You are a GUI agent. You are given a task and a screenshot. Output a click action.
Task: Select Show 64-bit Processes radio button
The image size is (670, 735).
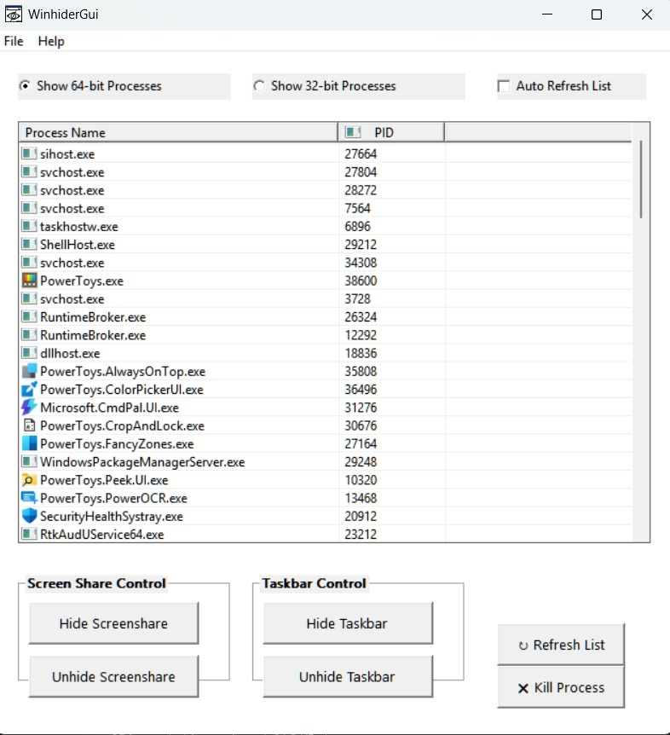click(x=25, y=86)
